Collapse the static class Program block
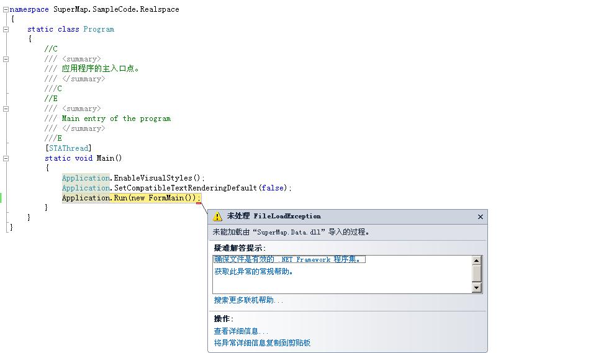This screenshot has width=596, height=353. (6, 29)
